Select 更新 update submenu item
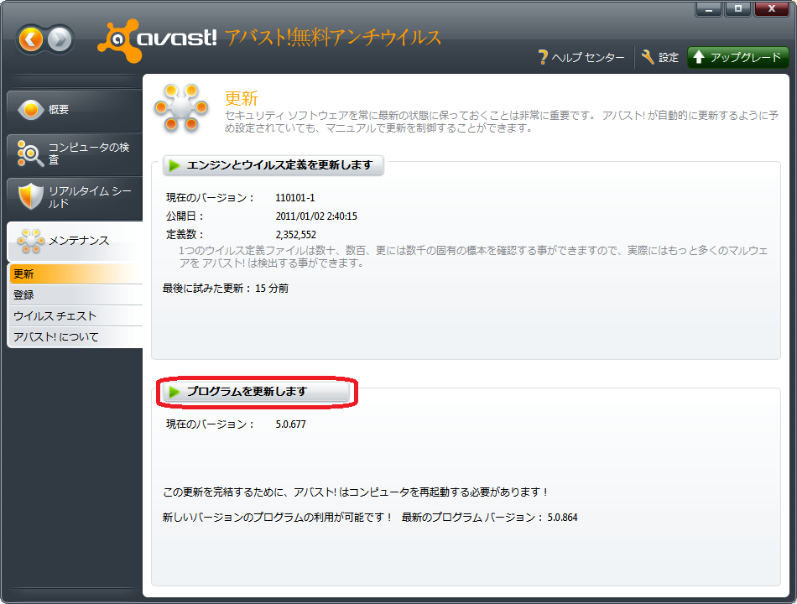The width and height of the screenshot is (797, 604). coord(76,274)
